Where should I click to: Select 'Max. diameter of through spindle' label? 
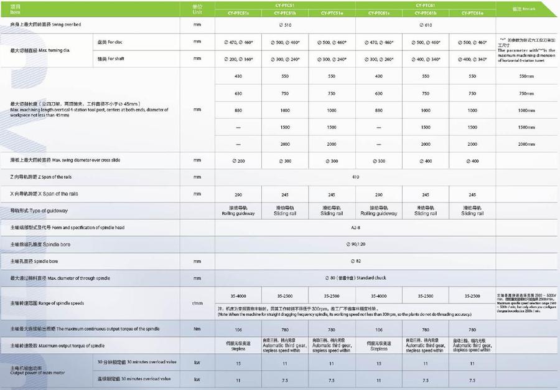click(x=60, y=278)
